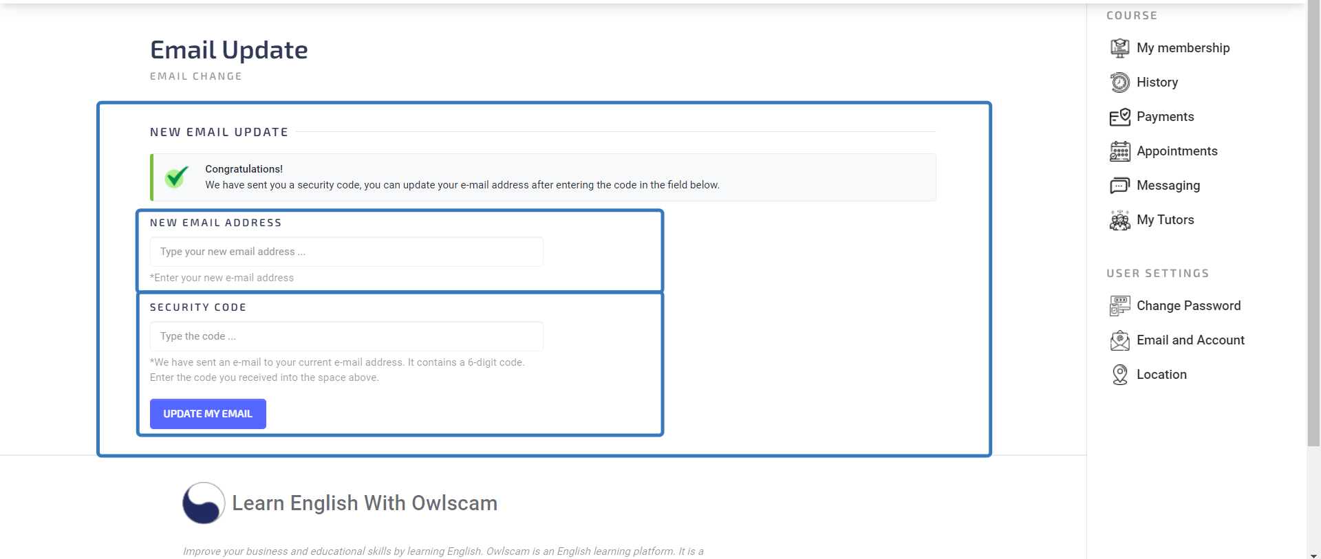
Task: Click the Payments icon
Action: [1119, 117]
